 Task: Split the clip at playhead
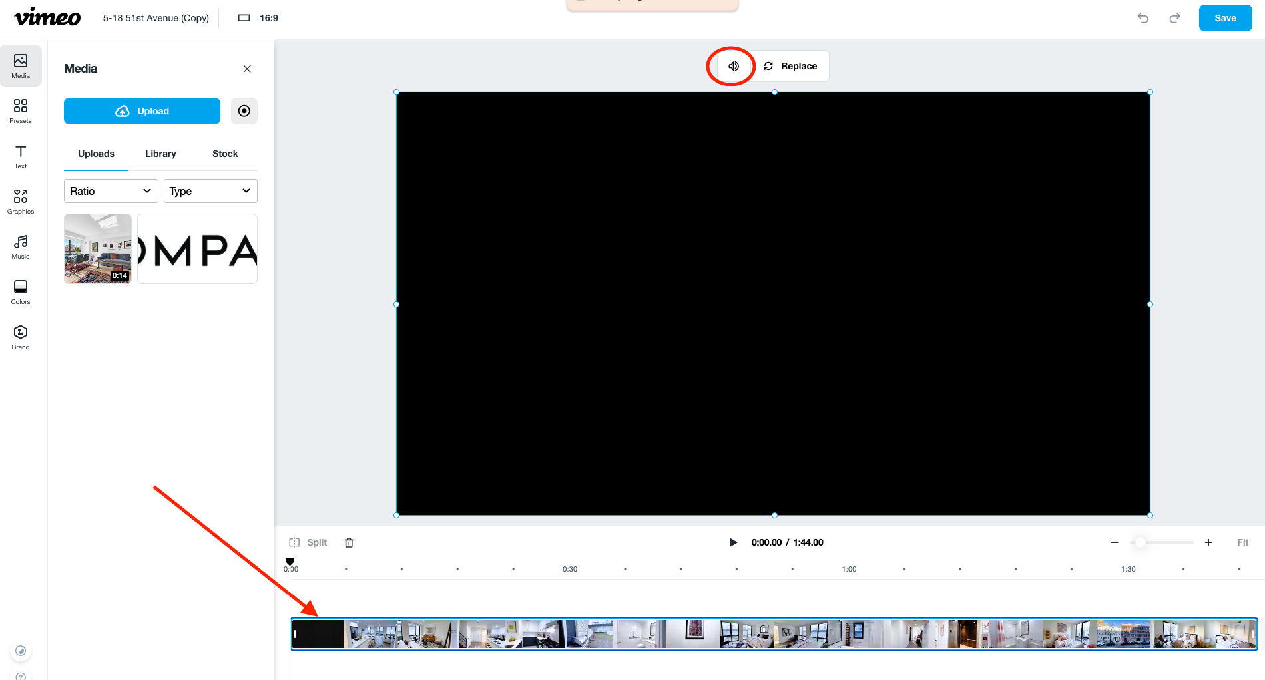tap(308, 542)
